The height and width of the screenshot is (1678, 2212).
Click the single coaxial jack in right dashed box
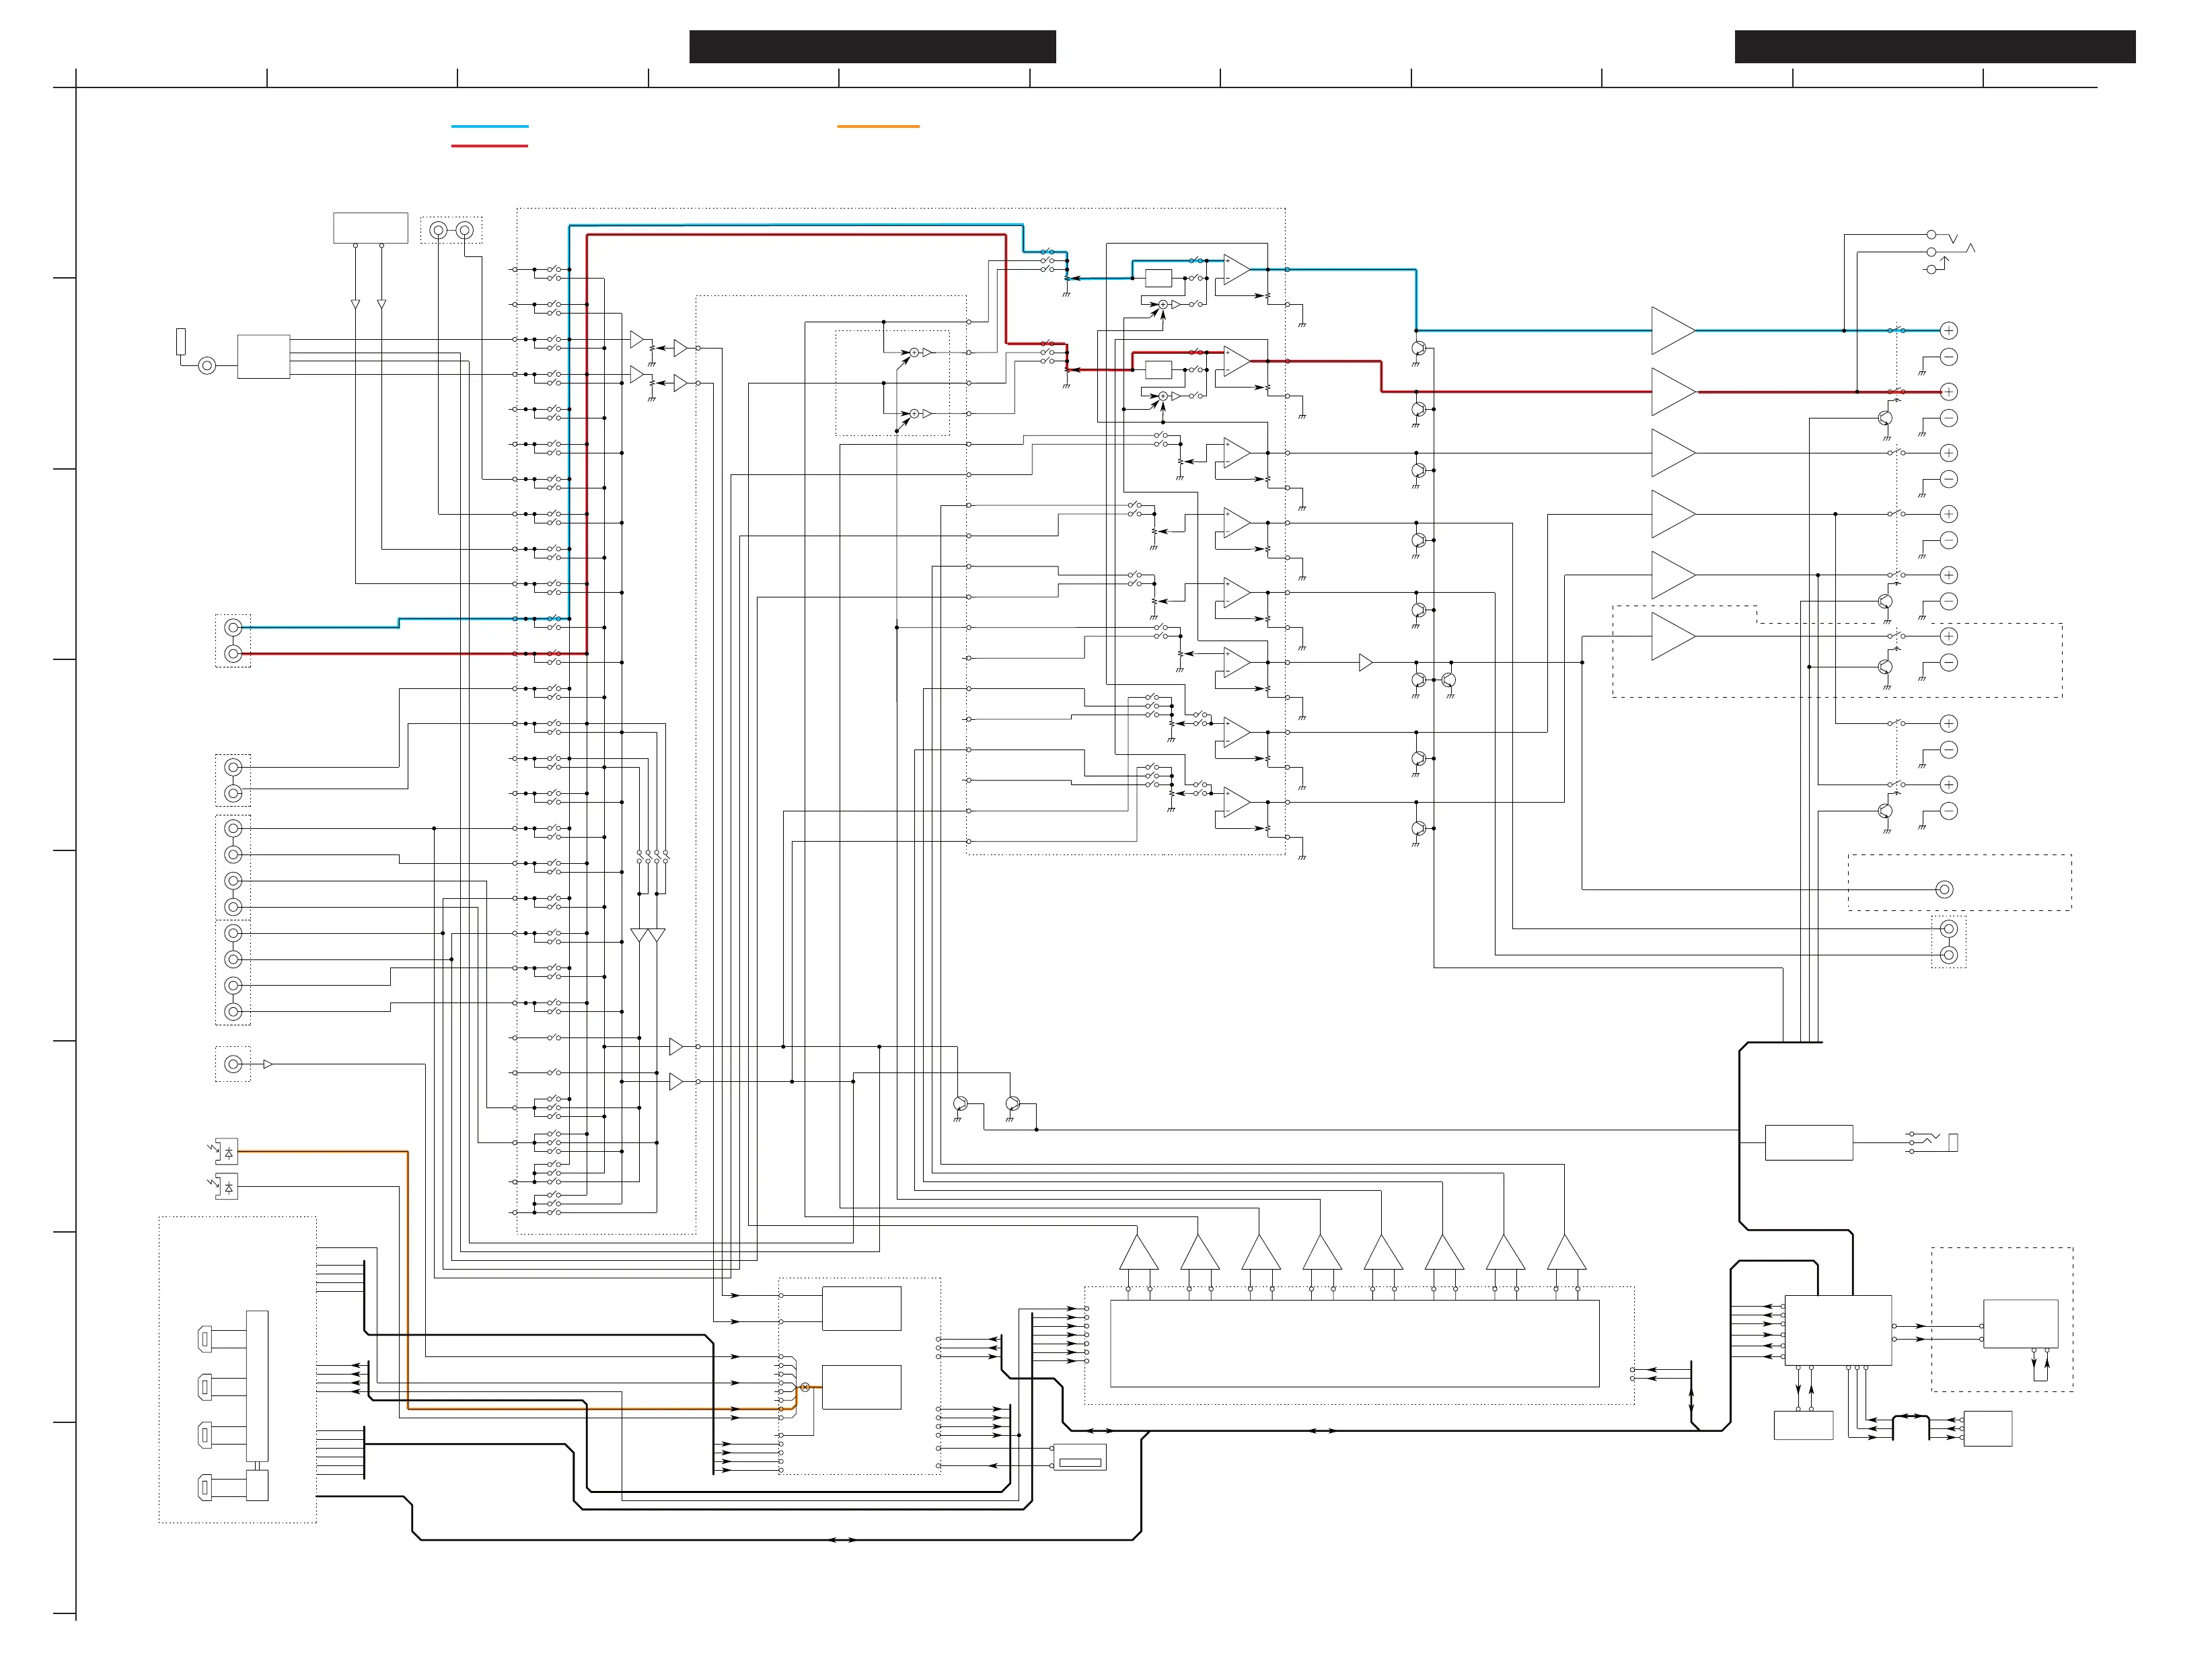1944,889
